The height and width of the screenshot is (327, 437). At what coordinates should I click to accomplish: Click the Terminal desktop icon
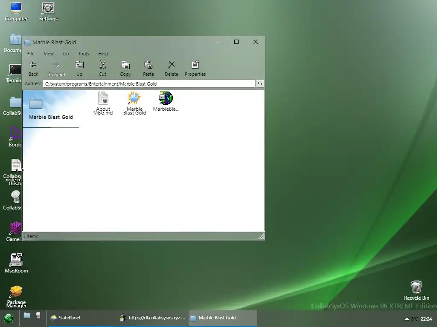click(14, 74)
